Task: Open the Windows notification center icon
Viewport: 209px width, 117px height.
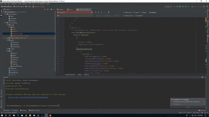Action: (205, 115)
